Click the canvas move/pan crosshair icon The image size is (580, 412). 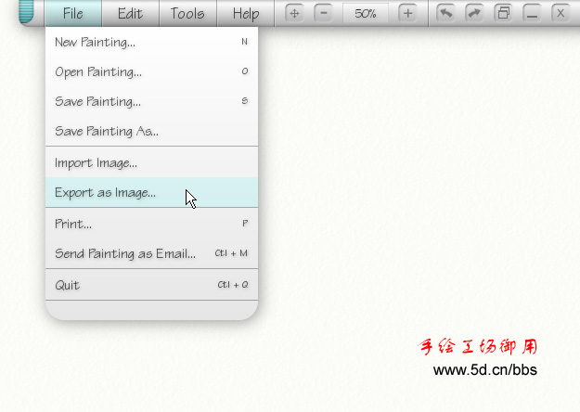click(x=294, y=14)
